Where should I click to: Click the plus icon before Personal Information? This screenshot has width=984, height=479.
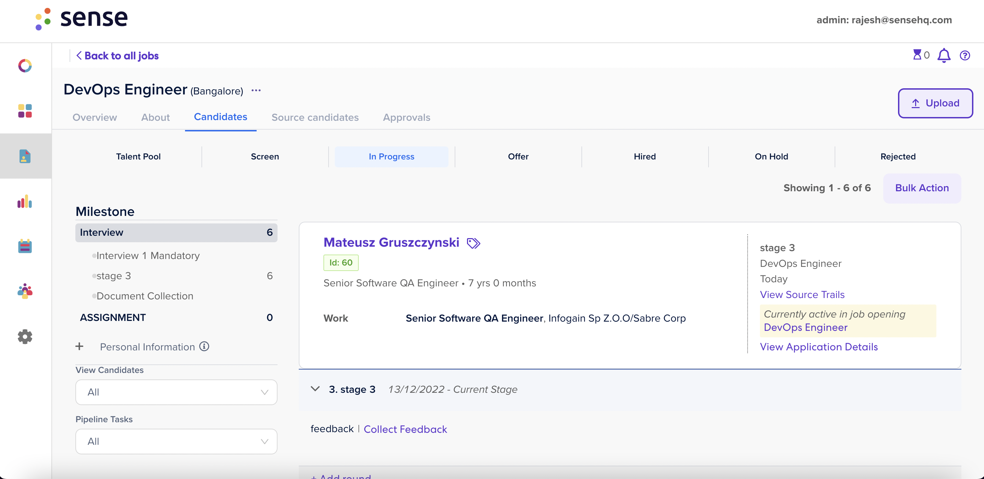tap(79, 346)
